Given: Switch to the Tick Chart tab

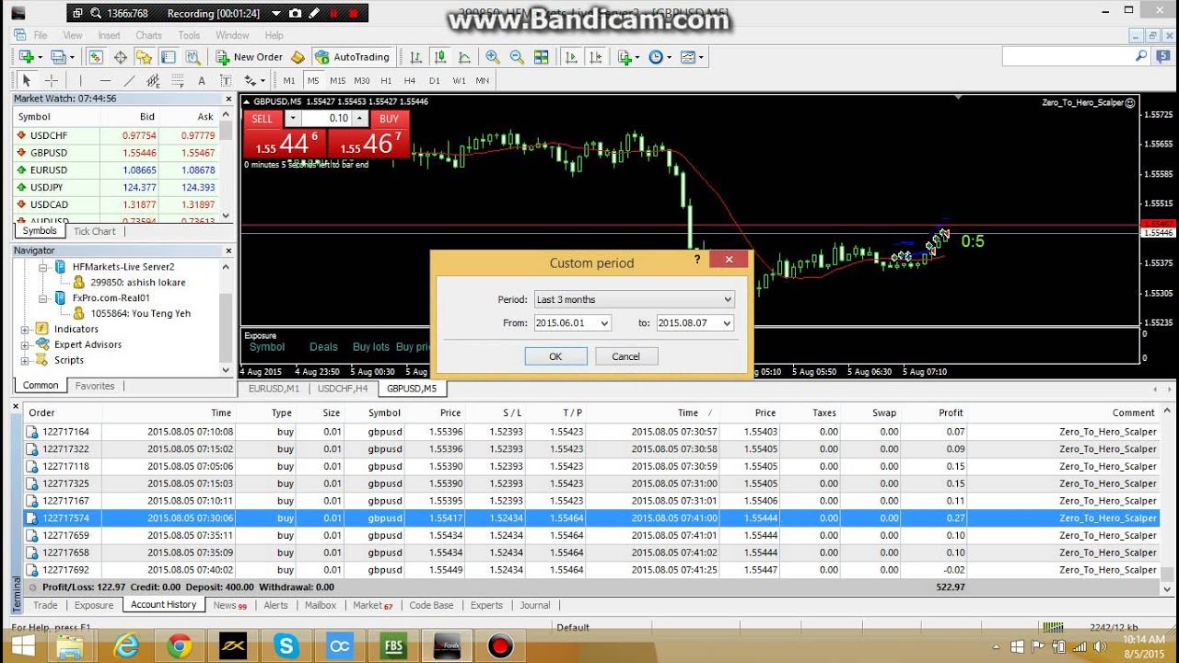Looking at the screenshot, I should [95, 232].
